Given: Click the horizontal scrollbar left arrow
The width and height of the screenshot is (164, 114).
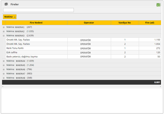Looking at the screenshot, I should pos(3,86).
